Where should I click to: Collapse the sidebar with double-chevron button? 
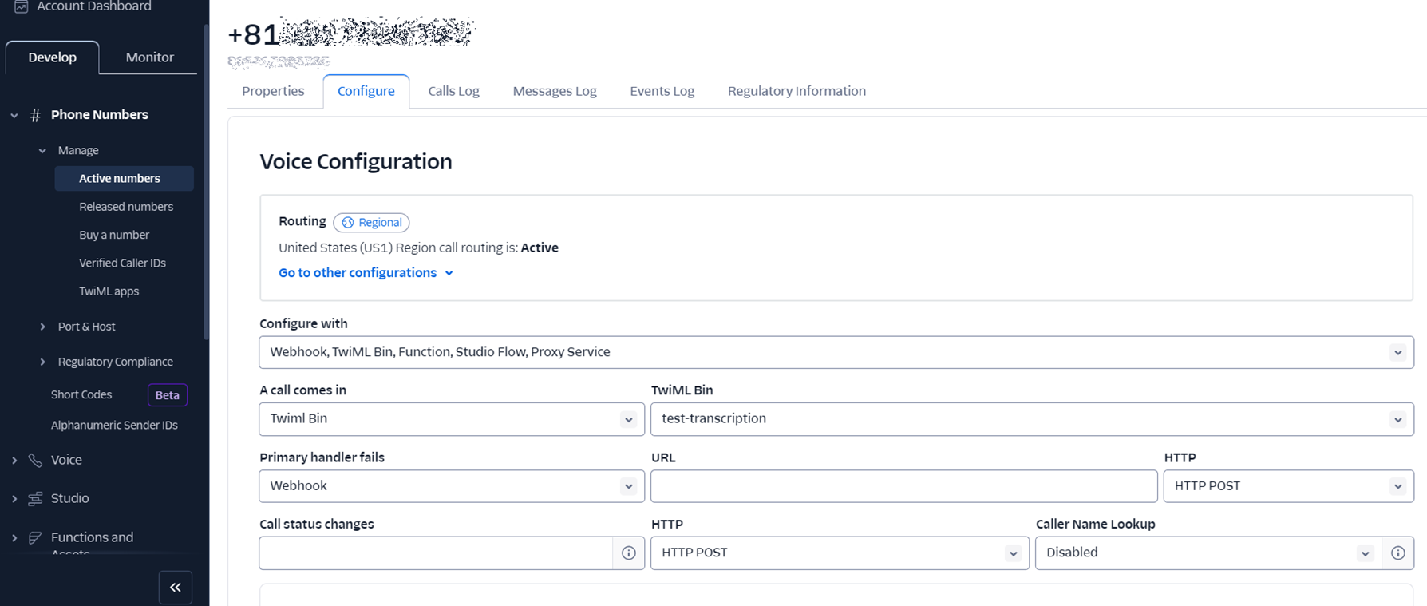pyautogui.click(x=176, y=588)
